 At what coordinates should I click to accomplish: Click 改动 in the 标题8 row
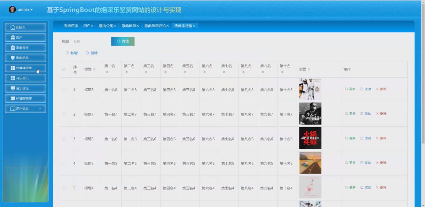coord(366,89)
